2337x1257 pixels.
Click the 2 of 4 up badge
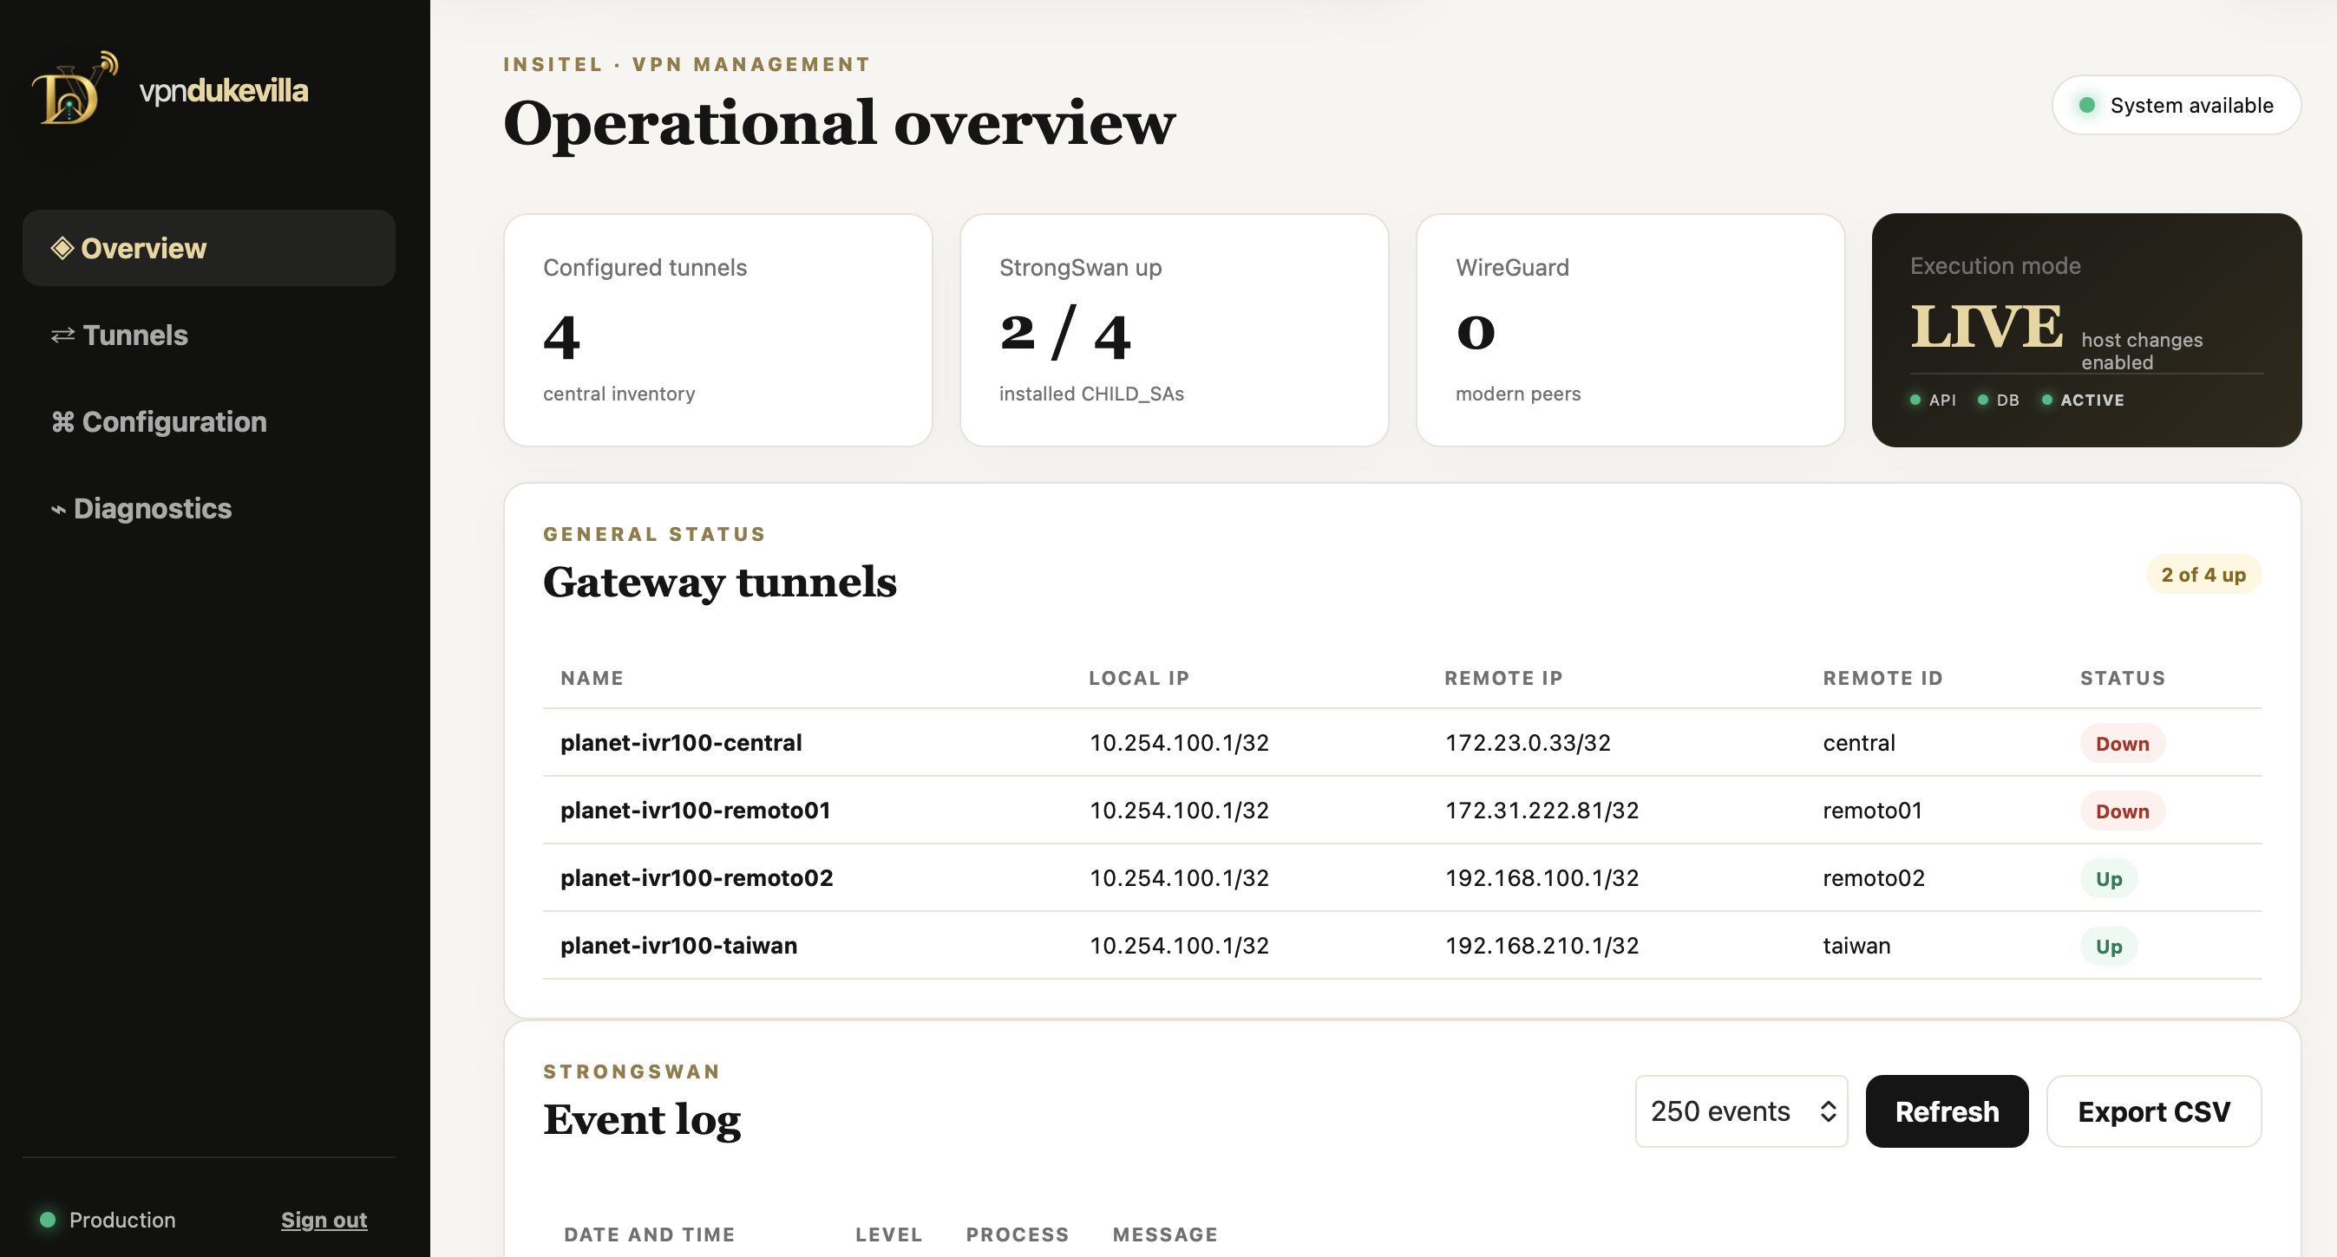(2203, 575)
